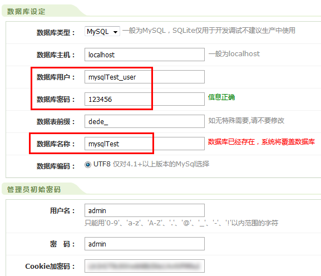Click the blurred Cookie加密码 field

pos(145,266)
